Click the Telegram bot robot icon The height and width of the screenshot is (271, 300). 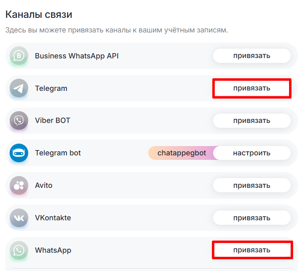tap(19, 153)
